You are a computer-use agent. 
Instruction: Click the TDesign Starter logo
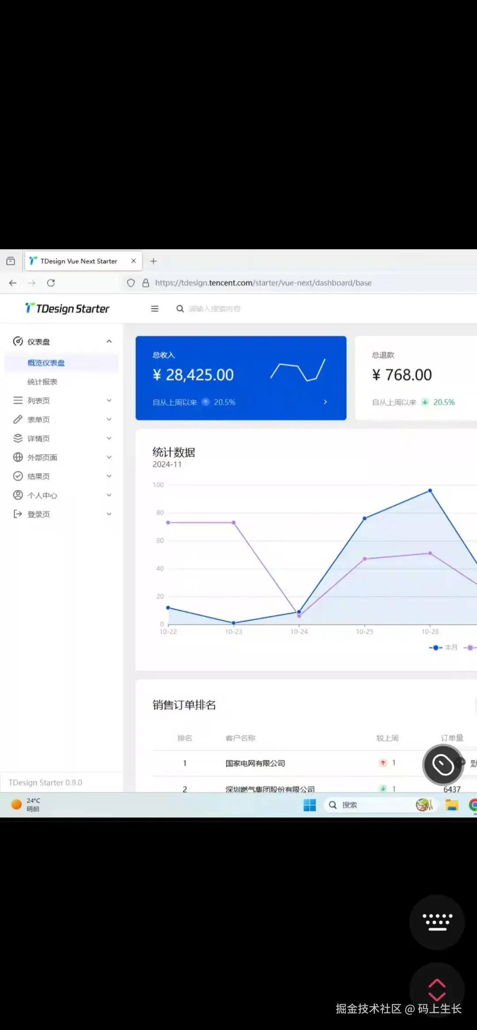(67, 308)
